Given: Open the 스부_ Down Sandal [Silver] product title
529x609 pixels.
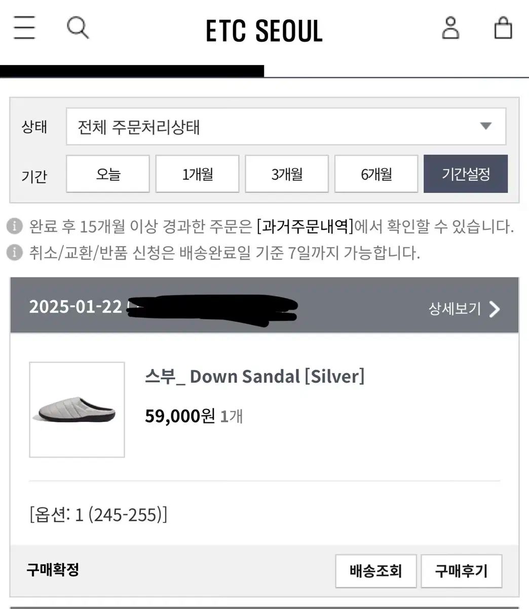Looking at the screenshot, I should 254,377.
